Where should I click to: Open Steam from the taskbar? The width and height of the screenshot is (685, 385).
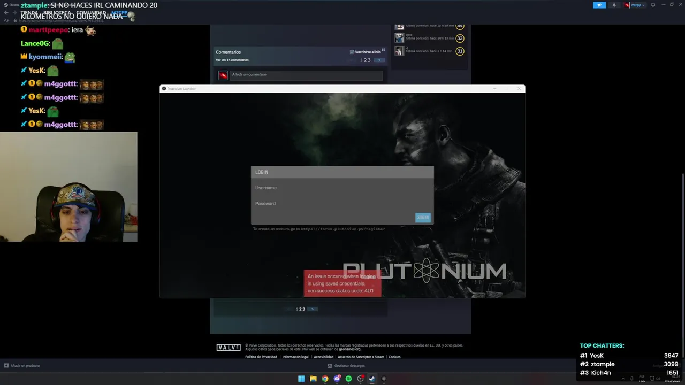click(372, 379)
